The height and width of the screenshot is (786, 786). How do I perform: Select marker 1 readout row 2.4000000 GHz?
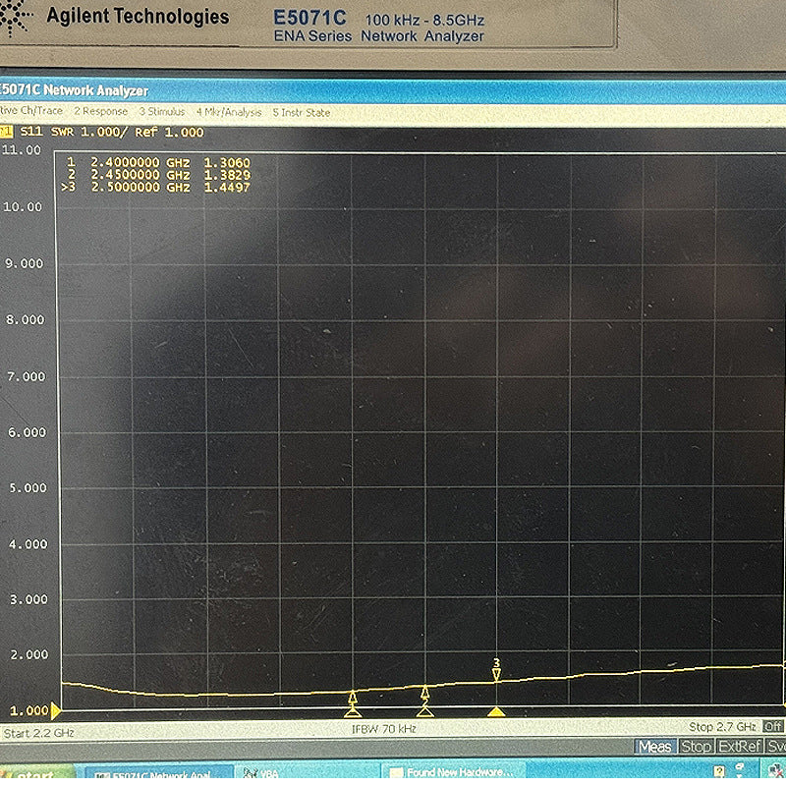(158, 163)
